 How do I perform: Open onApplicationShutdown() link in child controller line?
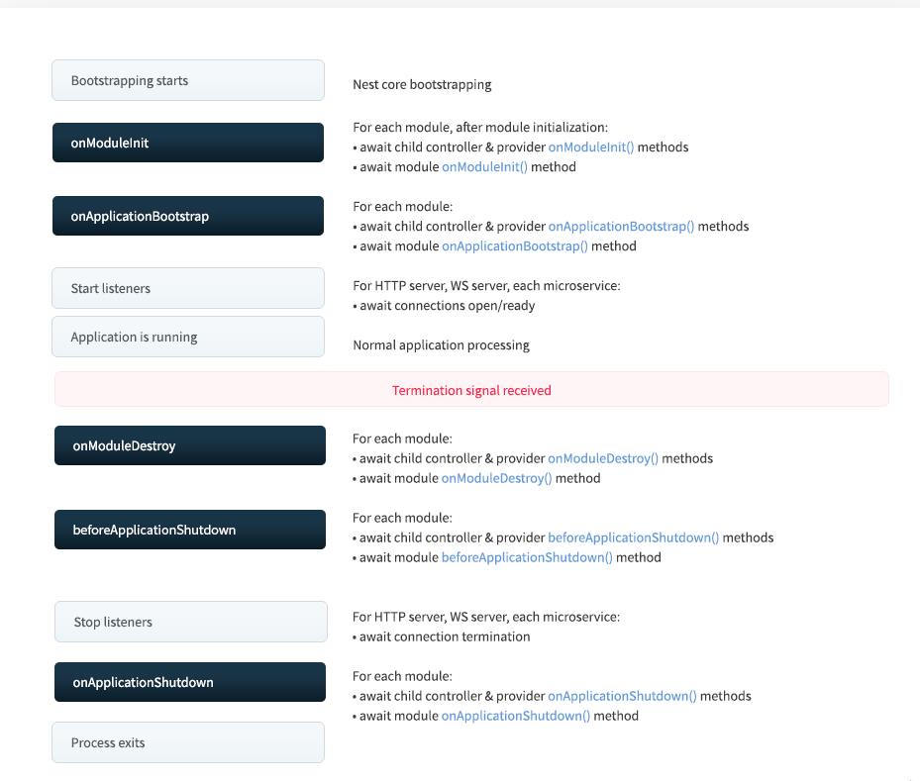622,696
